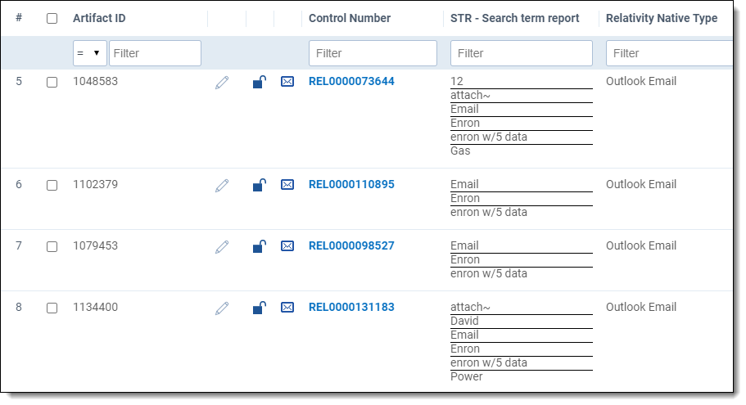Click the edit pencil for artifact 1048583

222,82
